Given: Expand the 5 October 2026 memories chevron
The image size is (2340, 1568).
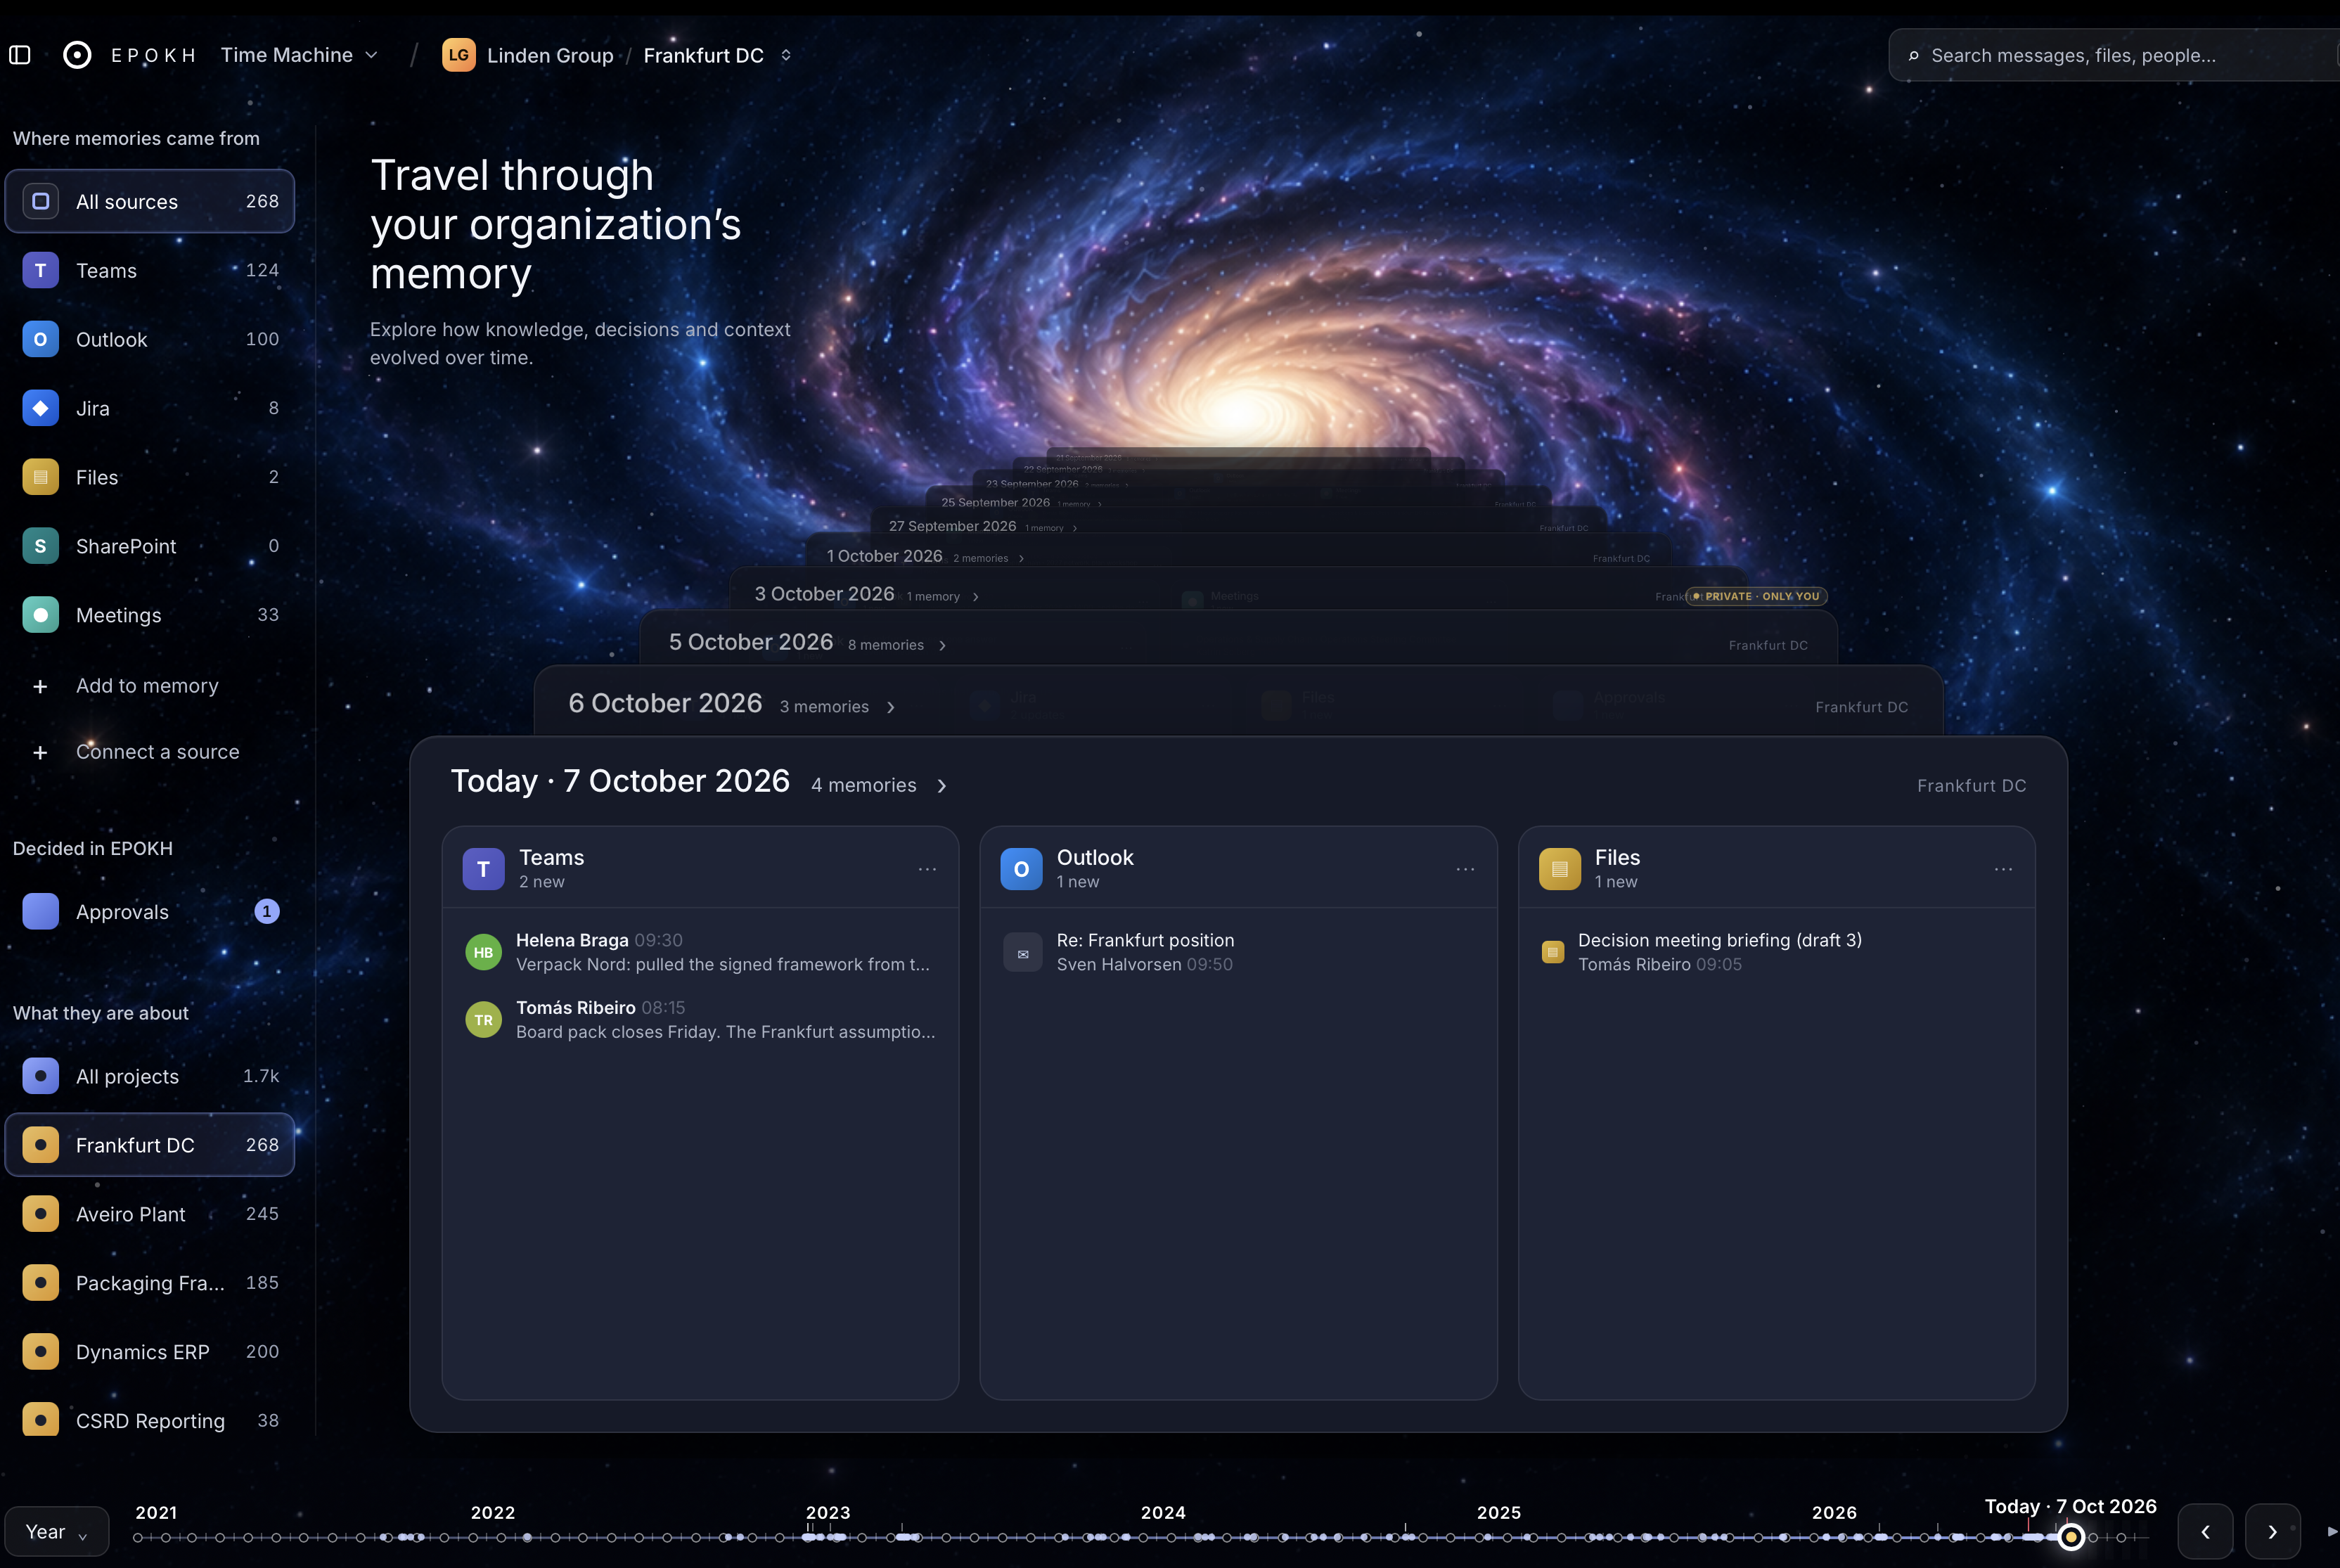Looking at the screenshot, I should [942, 645].
